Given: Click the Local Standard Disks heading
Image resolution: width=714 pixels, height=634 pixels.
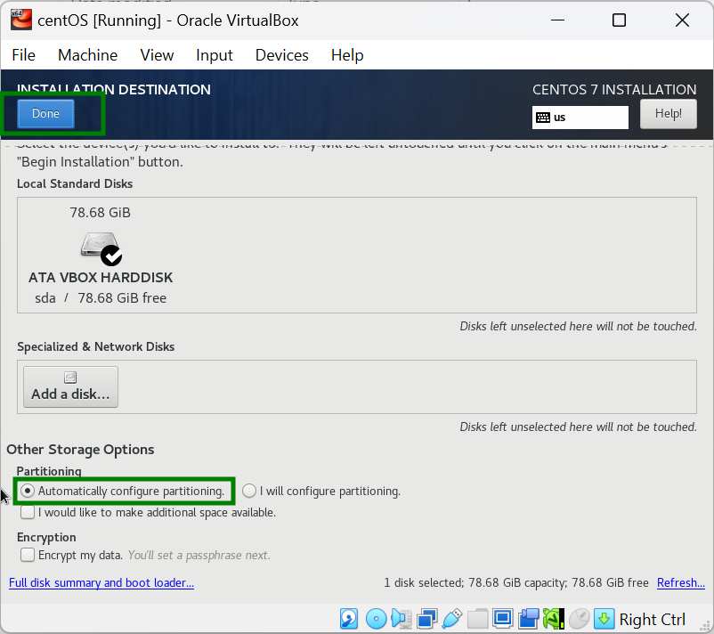Looking at the screenshot, I should click(75, 183).
